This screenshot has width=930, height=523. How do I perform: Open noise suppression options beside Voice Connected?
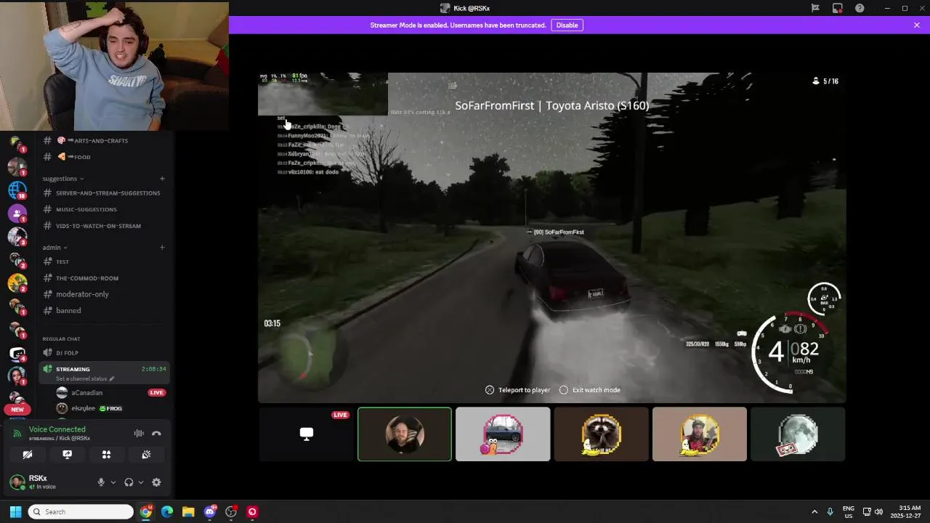click(139, 434)
